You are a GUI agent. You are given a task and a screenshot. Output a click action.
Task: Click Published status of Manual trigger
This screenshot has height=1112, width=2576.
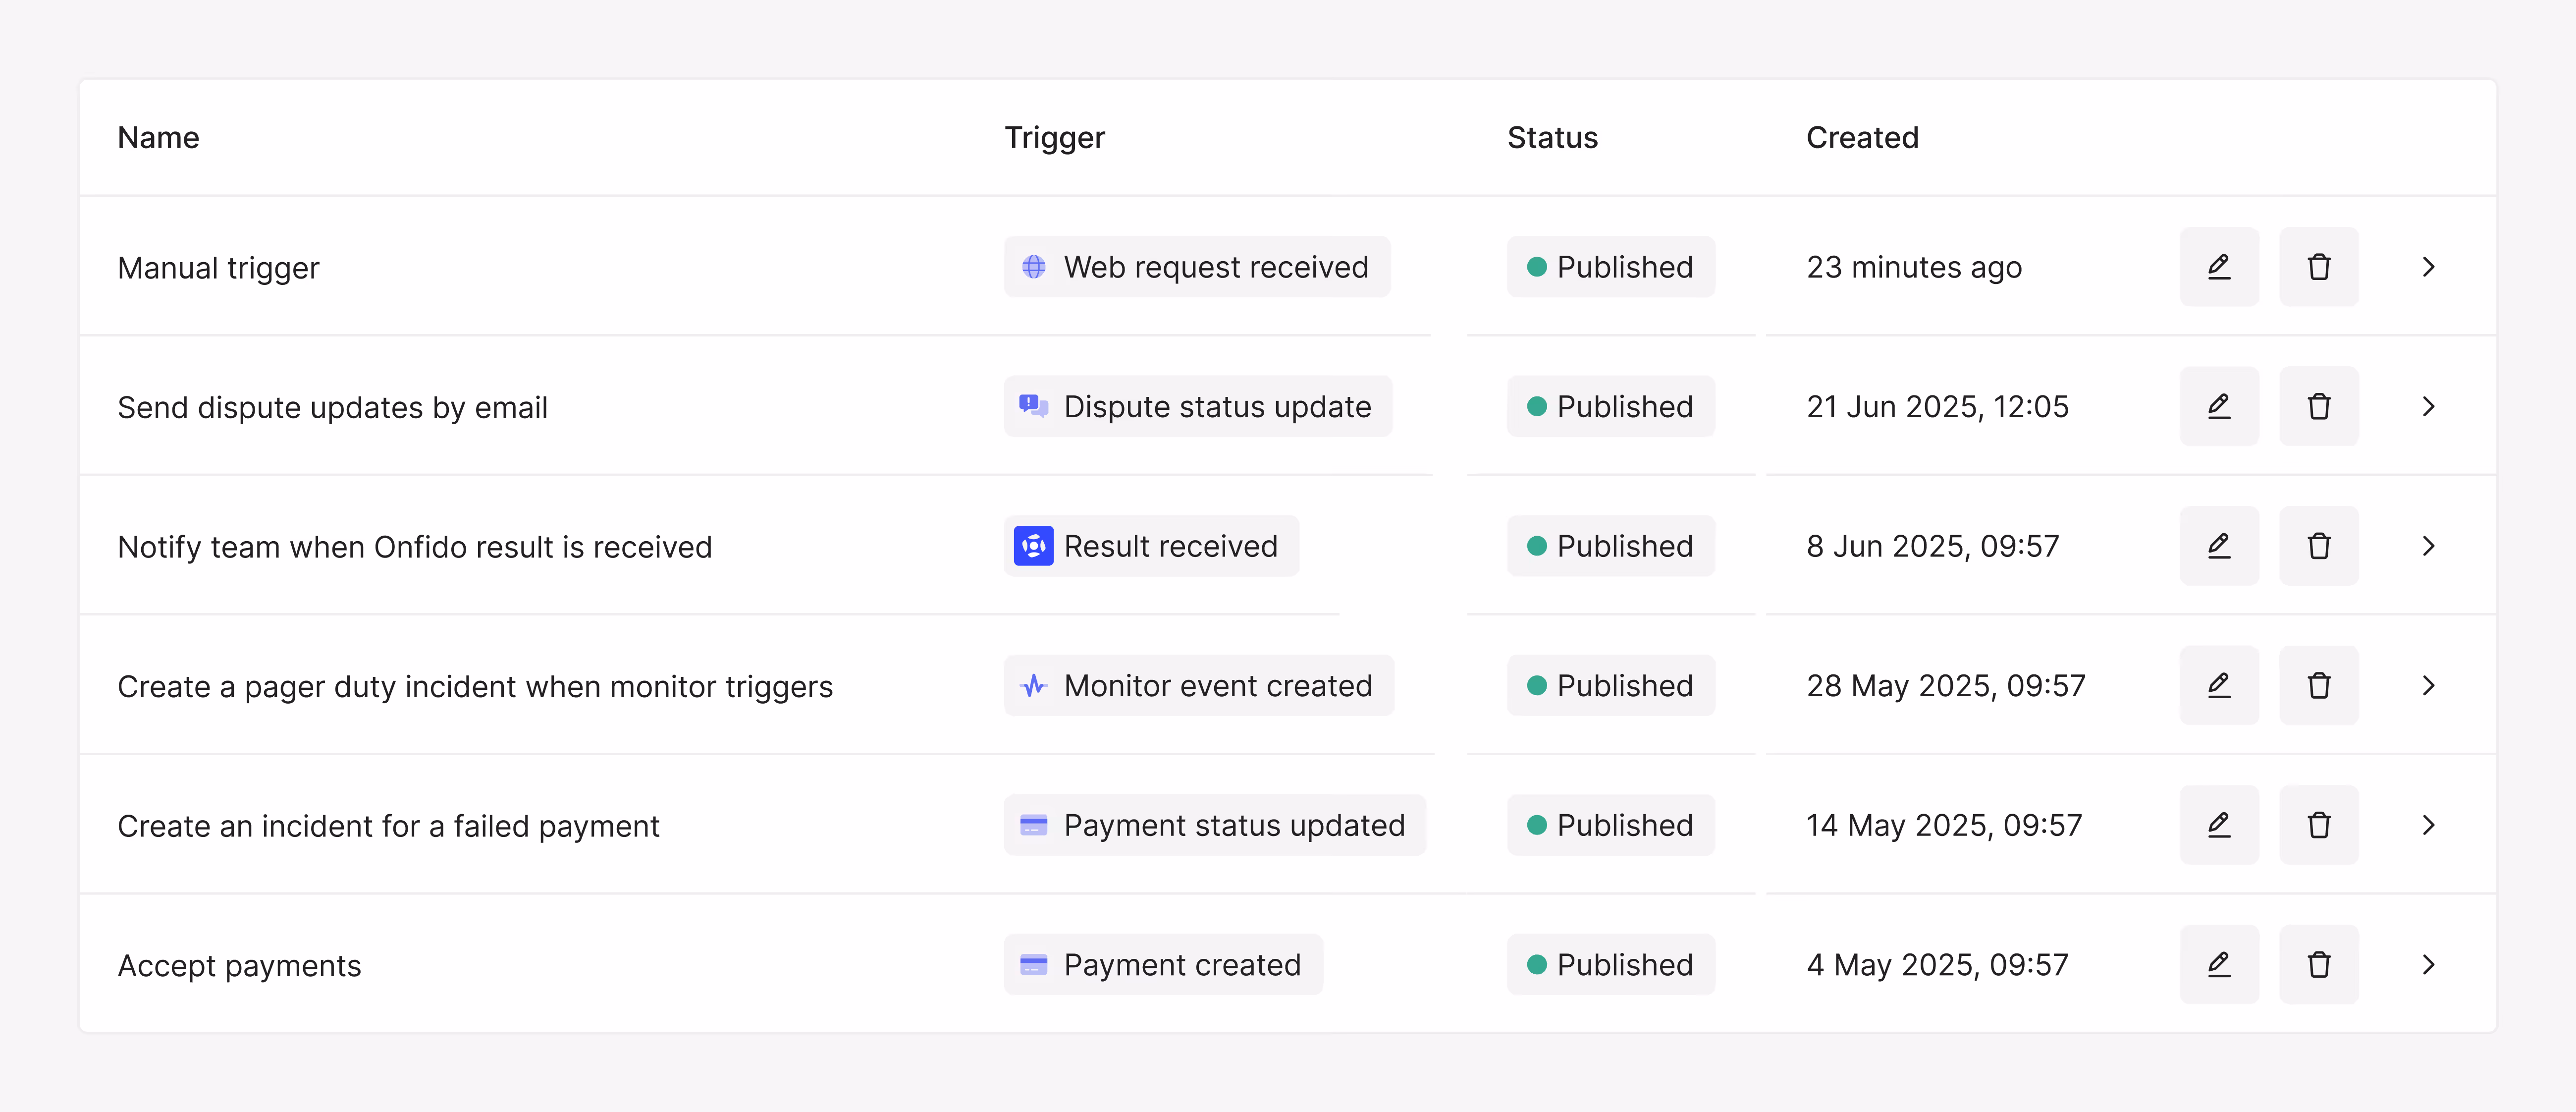click(x=1611, y=267)
